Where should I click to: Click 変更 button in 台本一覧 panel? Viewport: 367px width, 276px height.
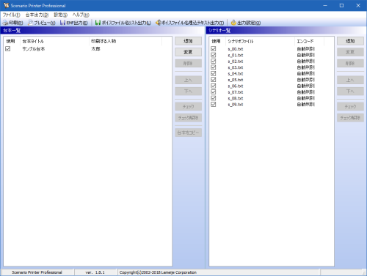pyautogui.click(x=188, y=52)
